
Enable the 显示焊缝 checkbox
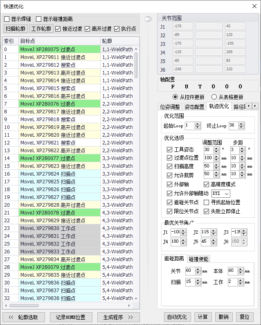coord(7,19)
